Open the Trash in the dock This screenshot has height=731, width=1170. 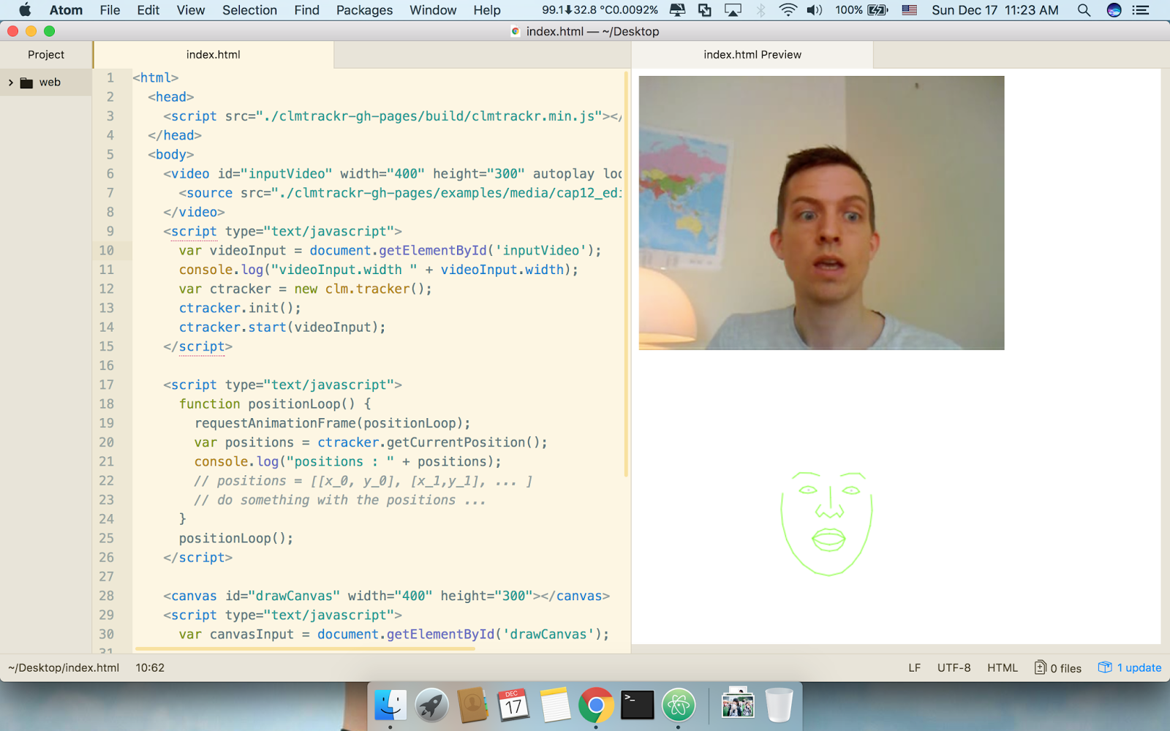779,705
